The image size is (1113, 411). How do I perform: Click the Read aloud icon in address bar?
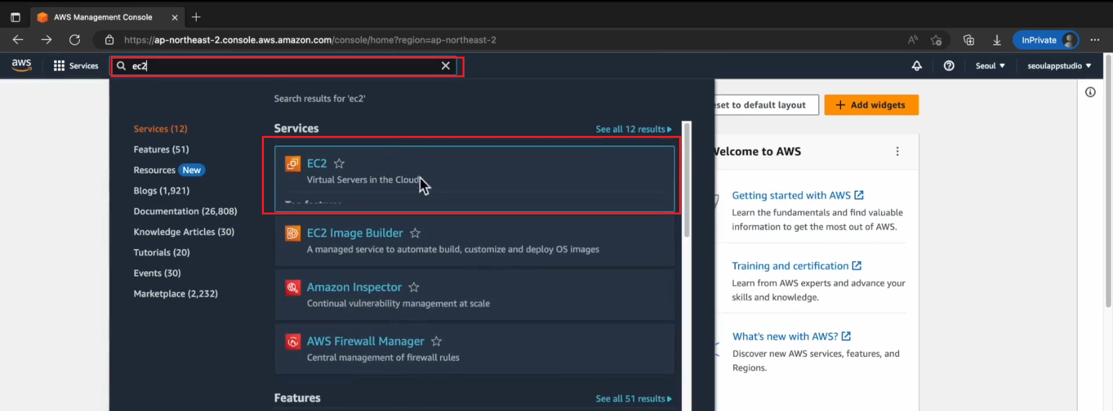(x=913, y=40)
